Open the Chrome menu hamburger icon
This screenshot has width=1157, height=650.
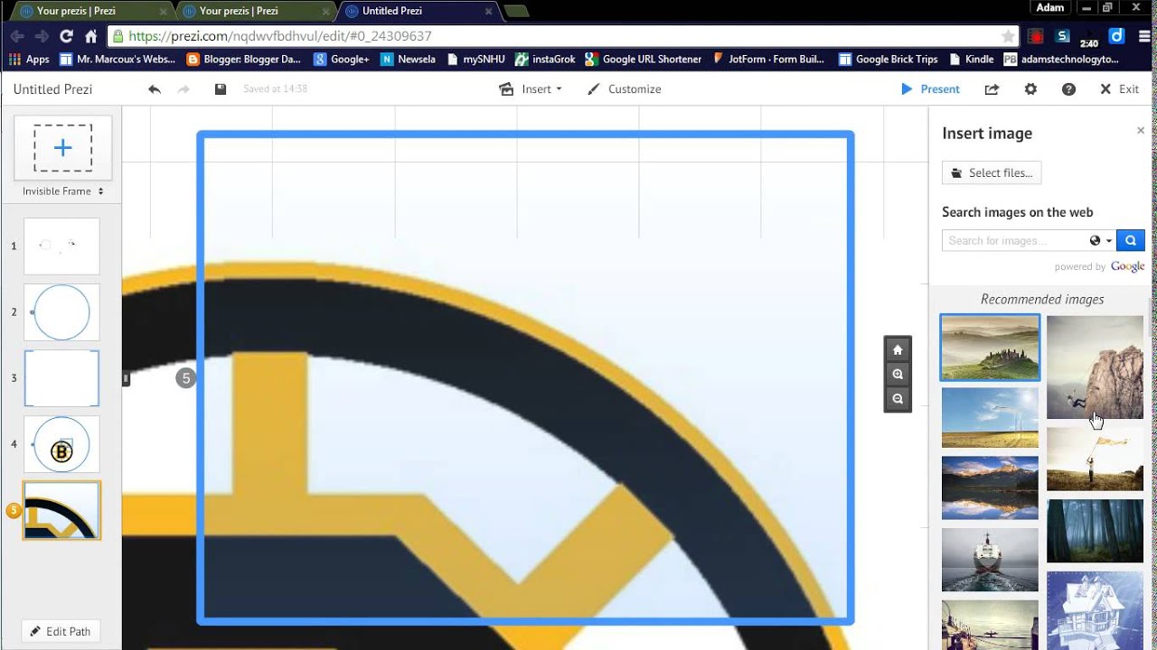coord(1144,36)
